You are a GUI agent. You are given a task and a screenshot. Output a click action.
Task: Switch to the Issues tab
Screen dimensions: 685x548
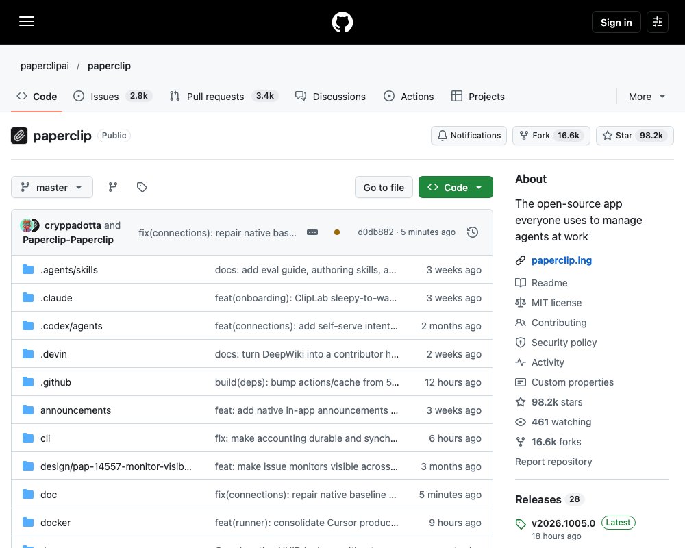click(x=112, y=97)
